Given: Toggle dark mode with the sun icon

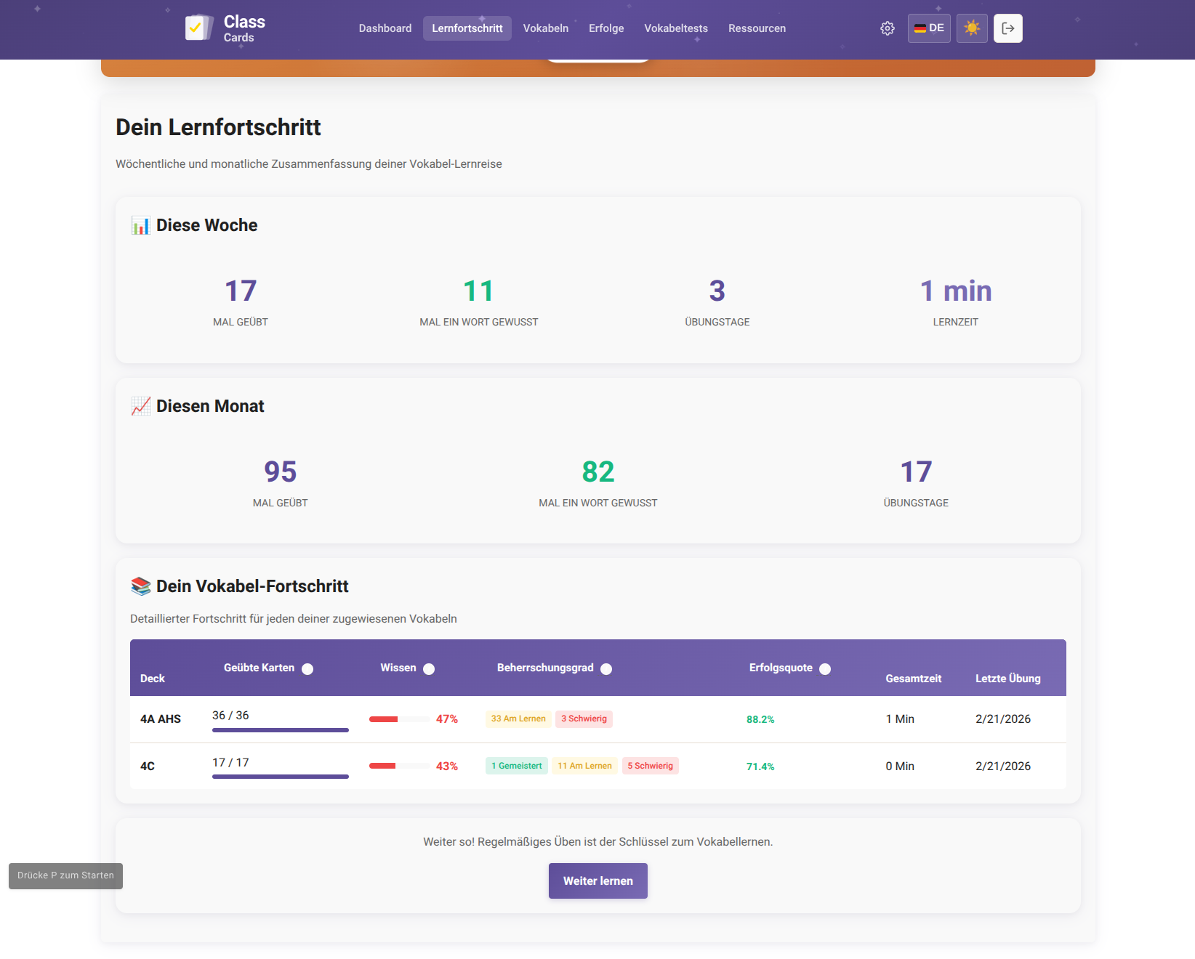Looking at the screenshot, I should click(x=972, y=28).
